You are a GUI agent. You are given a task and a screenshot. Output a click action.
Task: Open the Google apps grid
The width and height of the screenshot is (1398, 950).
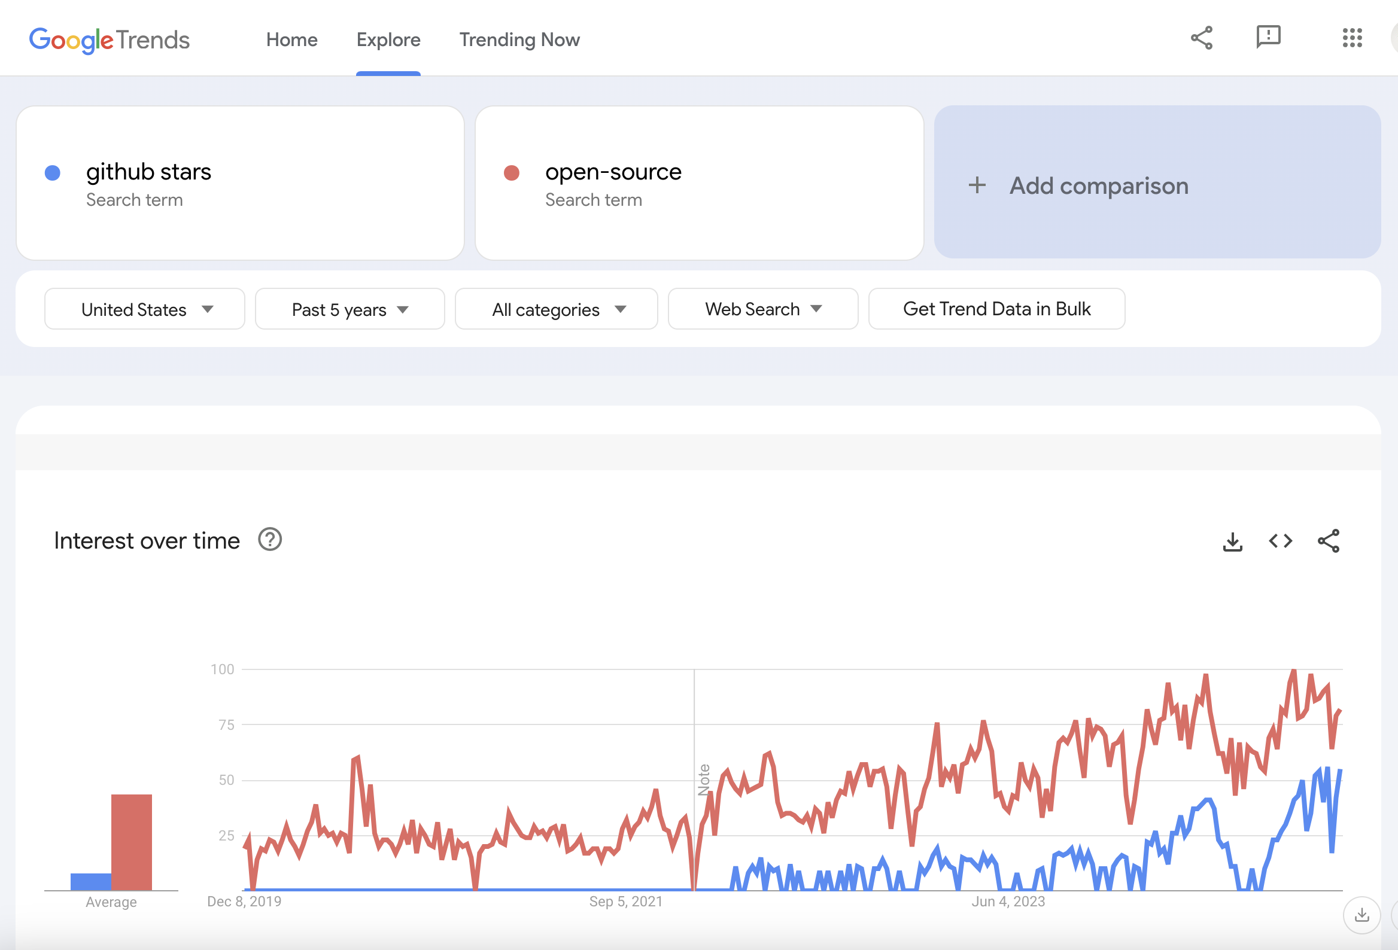(x=1352, y=38)
